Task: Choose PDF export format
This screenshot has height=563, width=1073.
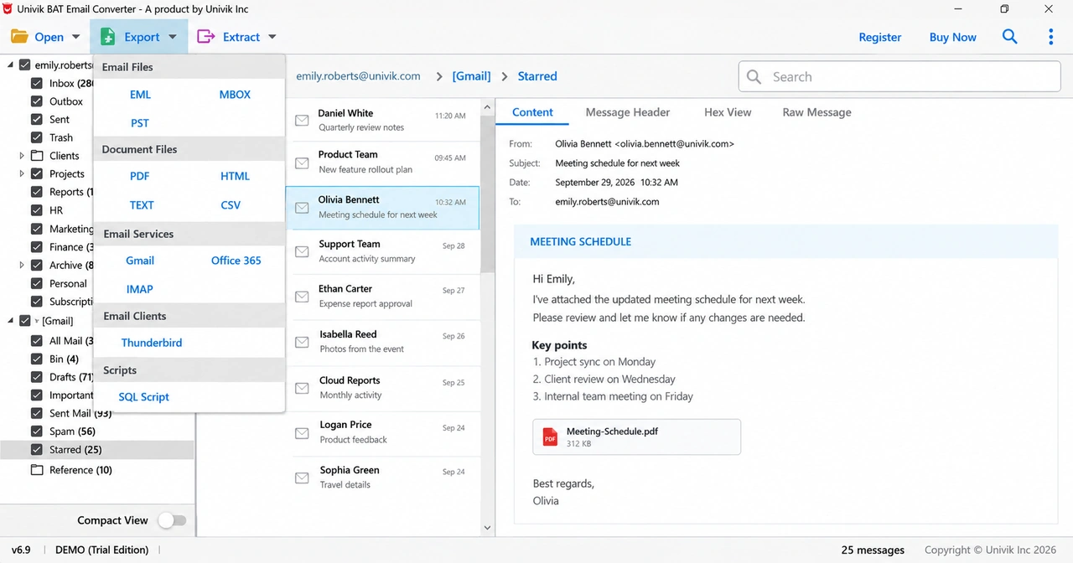Action: [x=139, y=176]
